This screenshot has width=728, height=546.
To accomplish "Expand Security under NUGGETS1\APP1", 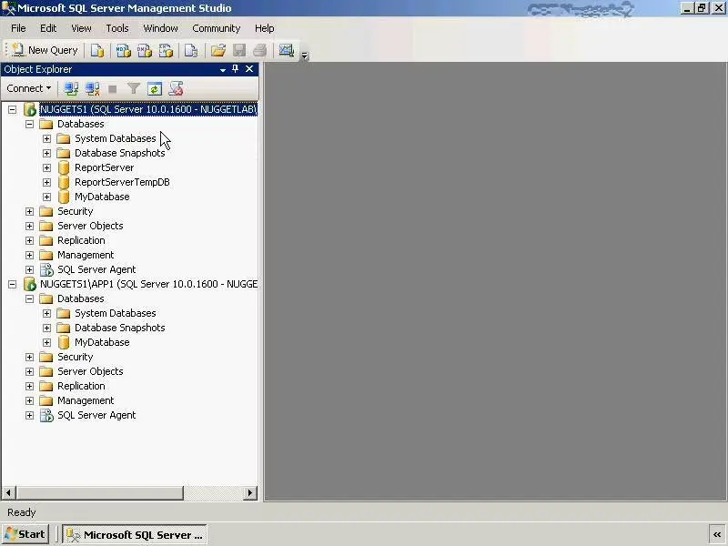I will (x=30, y=357).
